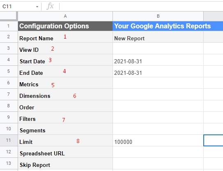
Task: Select the 'Segments' label cell
Action: coord(65,129)
